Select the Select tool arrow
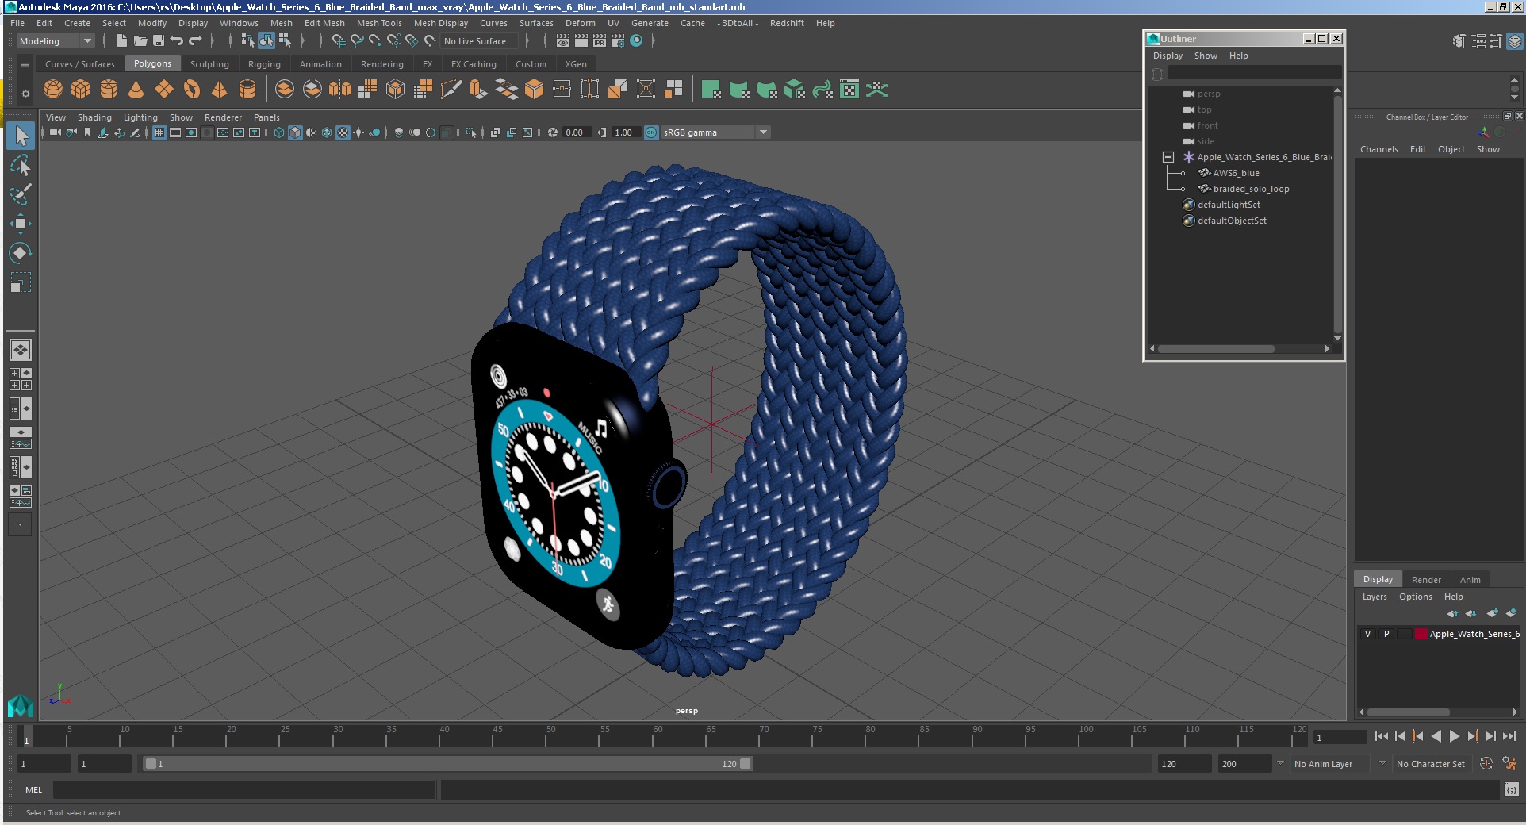The width and height of the screenshot is (1526, 825). [21, 136]
